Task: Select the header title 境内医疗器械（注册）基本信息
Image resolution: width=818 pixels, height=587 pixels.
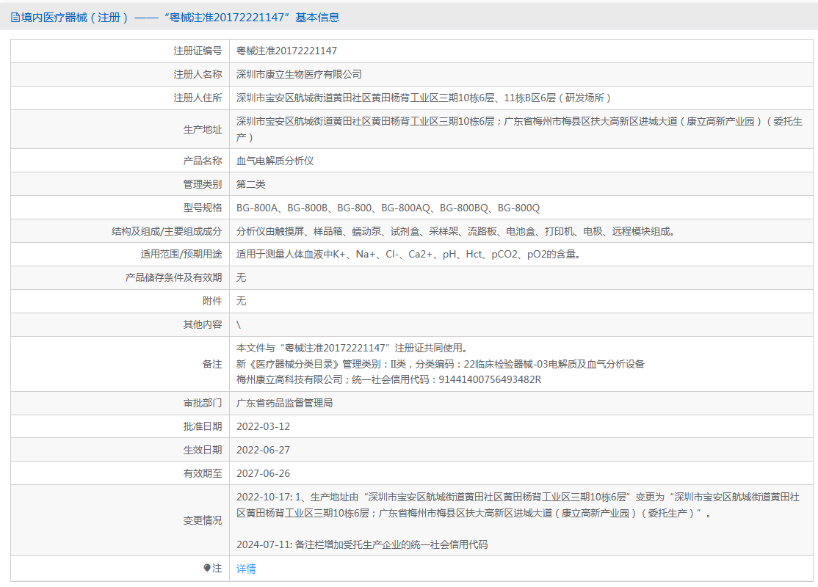Action: pos(180,18)
